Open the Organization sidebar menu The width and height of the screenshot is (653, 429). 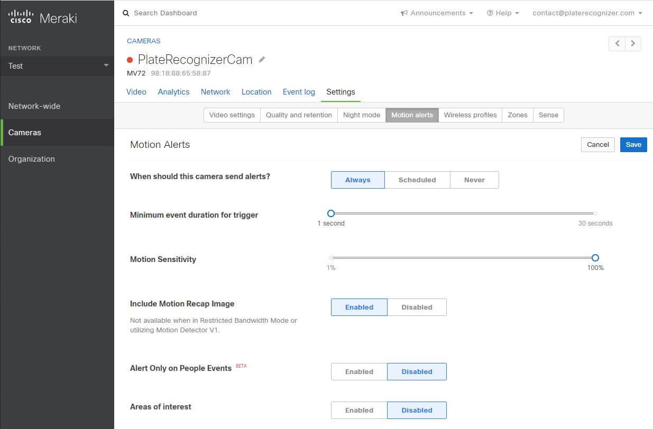click(x=57, y=159)
